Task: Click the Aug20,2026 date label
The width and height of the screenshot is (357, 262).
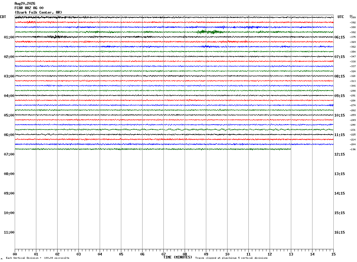Action: click(x=25, y=4)
